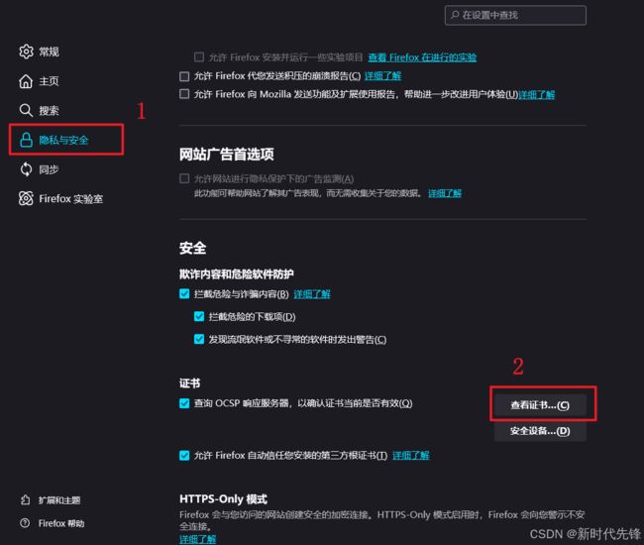Toggle 允许 Firefox 代您发送积压的崩溃报告 checkbox

pos(184,76)
